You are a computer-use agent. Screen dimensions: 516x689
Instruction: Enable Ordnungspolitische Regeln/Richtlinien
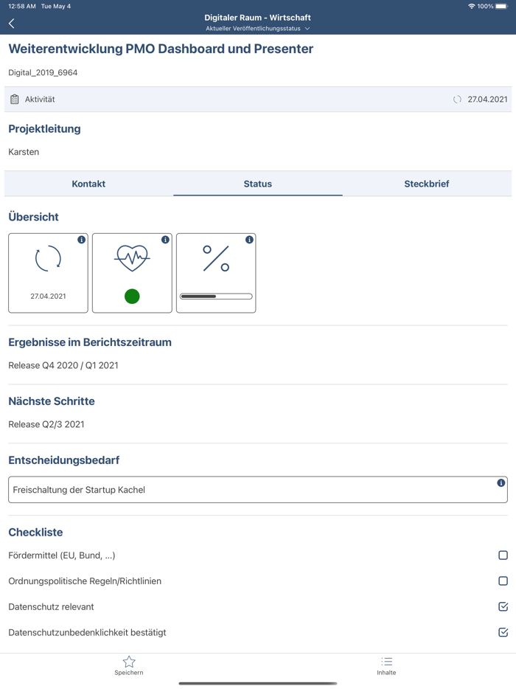click(x=502, y=581)
